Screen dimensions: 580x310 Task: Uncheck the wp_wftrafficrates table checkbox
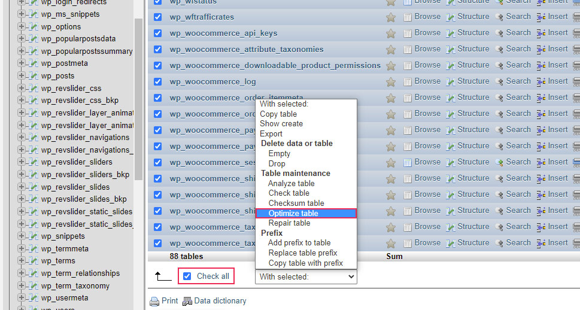point(157,17)
